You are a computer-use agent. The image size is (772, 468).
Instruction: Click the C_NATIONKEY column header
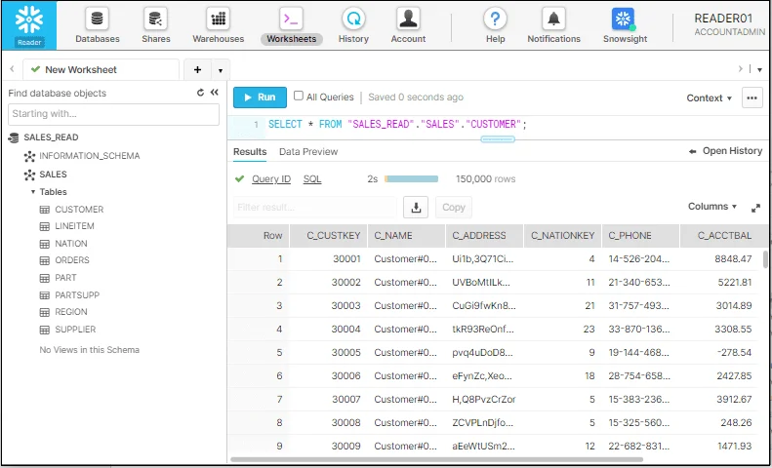[x=563, y=236]
